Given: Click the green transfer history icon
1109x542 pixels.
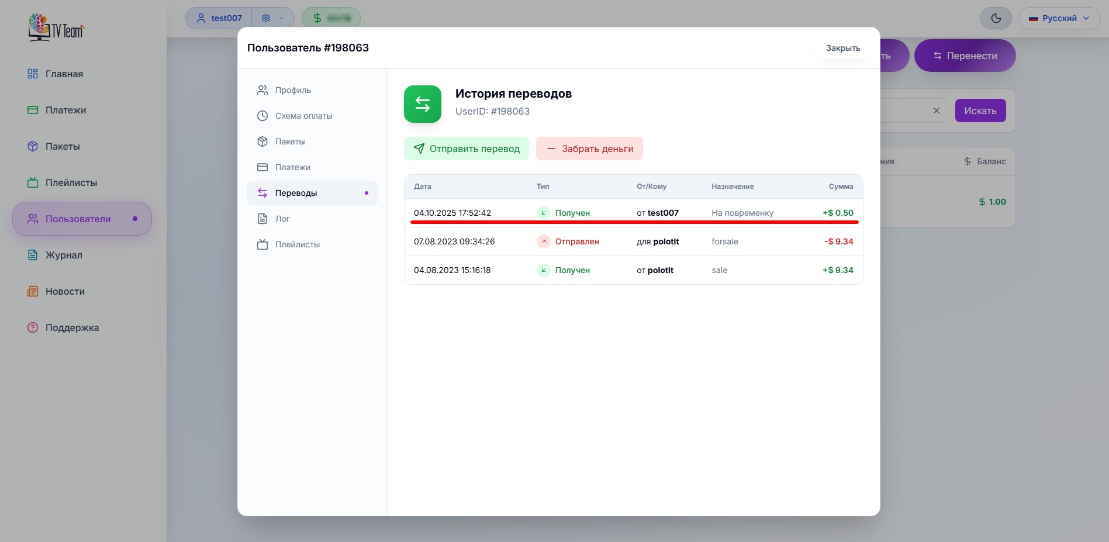Looking at the screenshot, I should click(422, 104).
